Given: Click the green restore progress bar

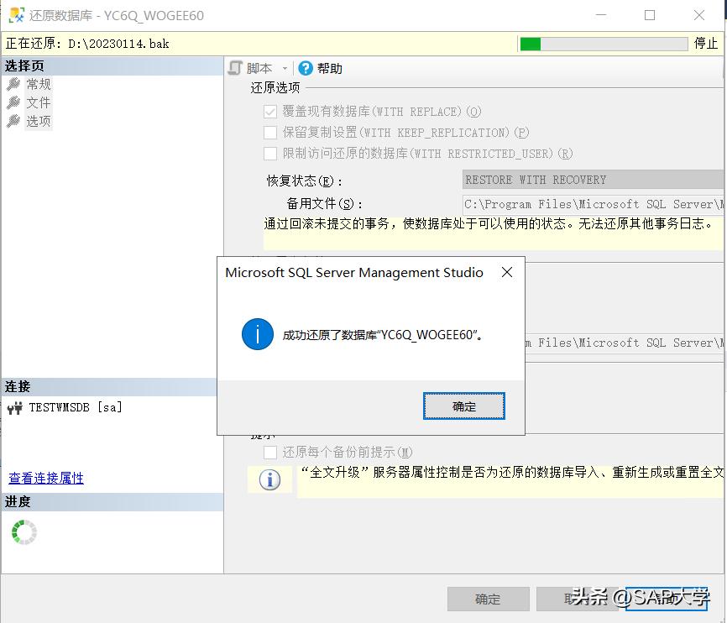Looking at the screenshot, I should coord(604,44).
